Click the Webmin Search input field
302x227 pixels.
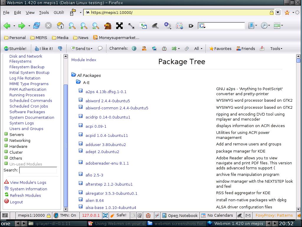(x=38, y=170)
